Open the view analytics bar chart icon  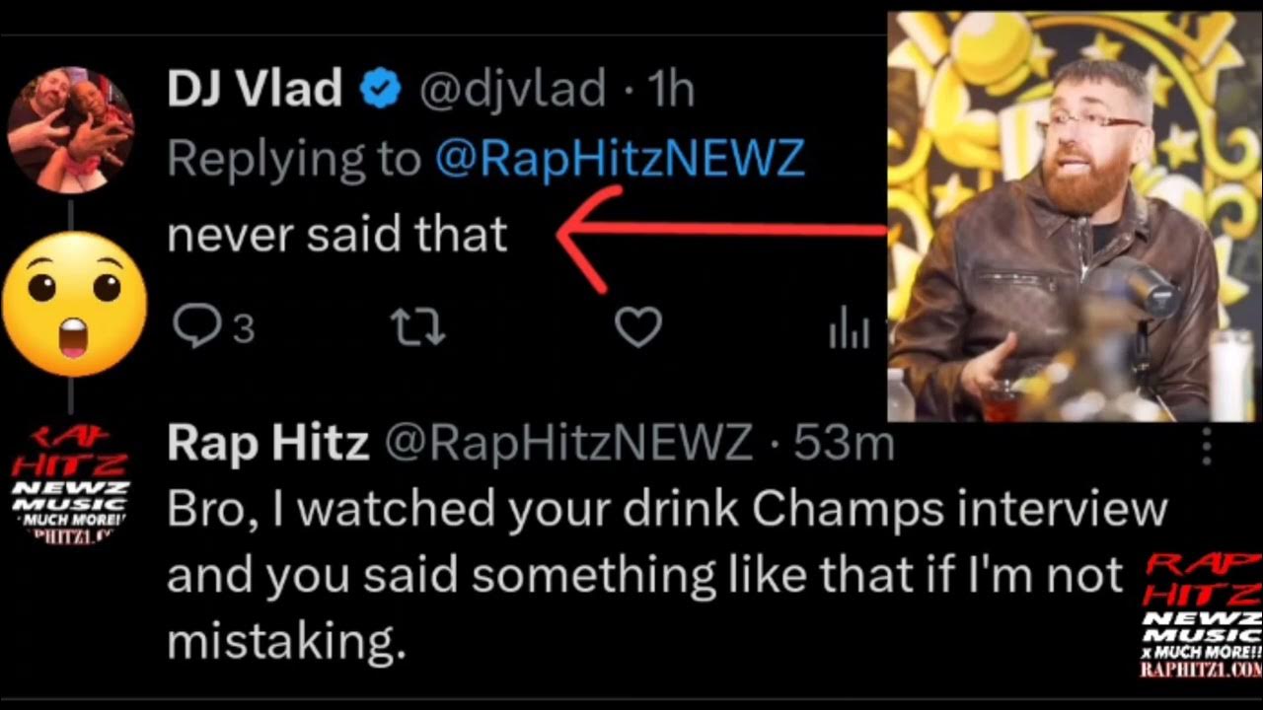(x=849, y=331)
